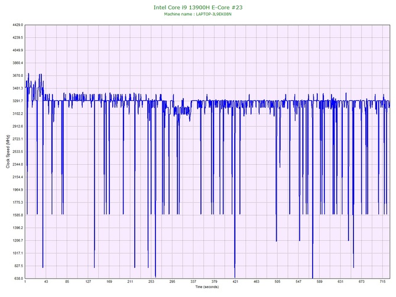Select the 4049.9 y-axis value
This screenshot has height=297, width=396.
(x=18, y=50)
